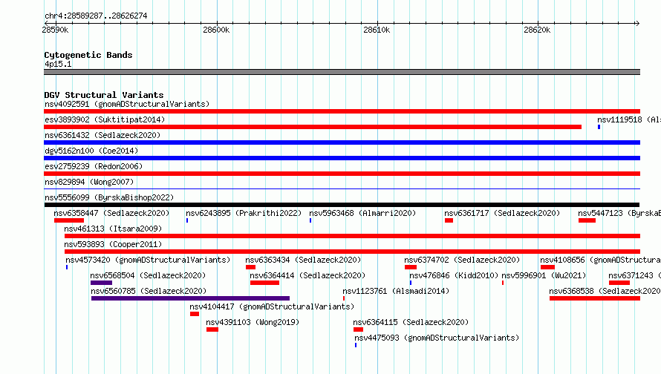Click the chr4:28589287..28626274 region label
Viewport: 661px width, 374px height.
pyautogui.click(x=96, y=16)
